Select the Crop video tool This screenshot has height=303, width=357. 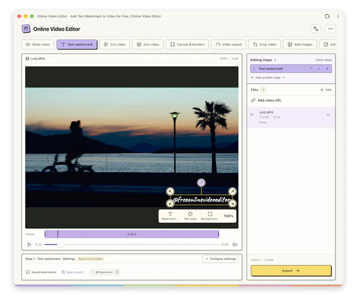point(265,44)
